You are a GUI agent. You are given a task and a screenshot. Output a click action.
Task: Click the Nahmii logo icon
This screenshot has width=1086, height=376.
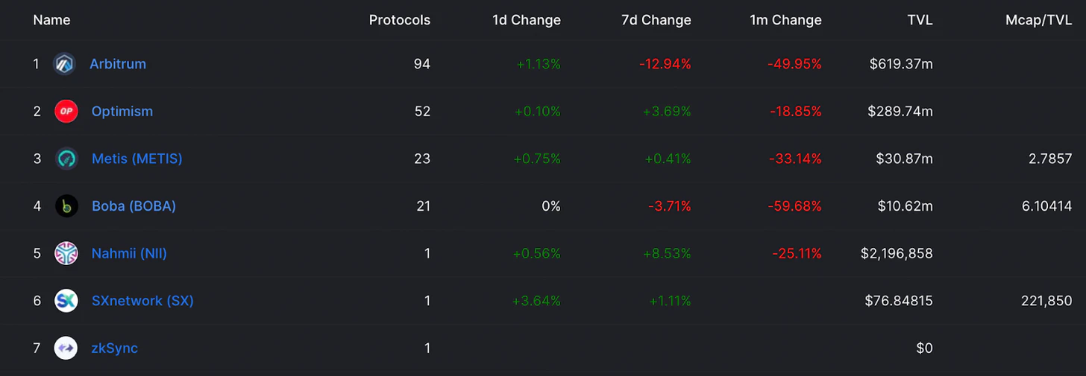(x=66, y=254)
